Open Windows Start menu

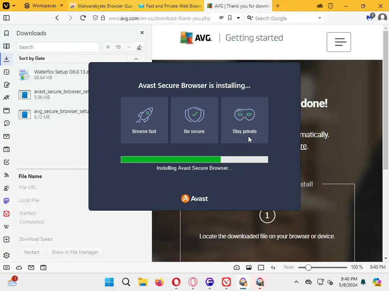pos(109,282)
